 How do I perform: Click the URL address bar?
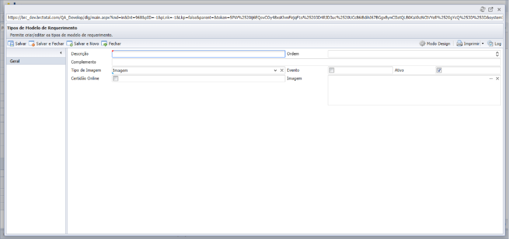click(x=255, y=18)
